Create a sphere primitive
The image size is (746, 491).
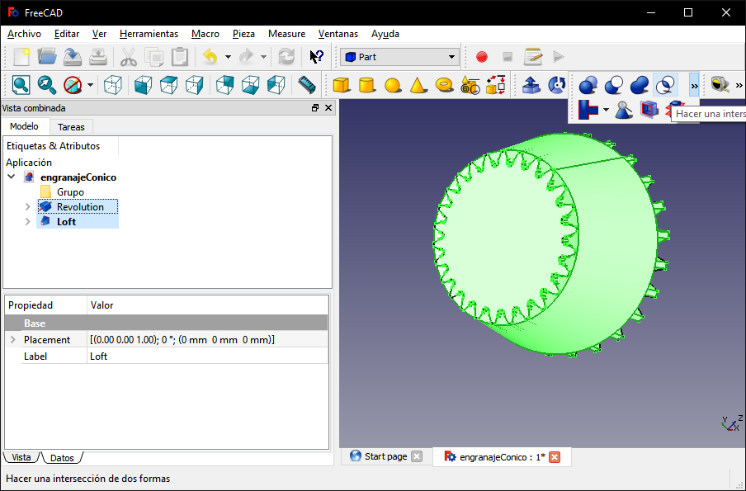click(x=393, y=85)
